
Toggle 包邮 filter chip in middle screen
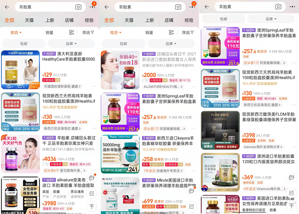[124, 44]
